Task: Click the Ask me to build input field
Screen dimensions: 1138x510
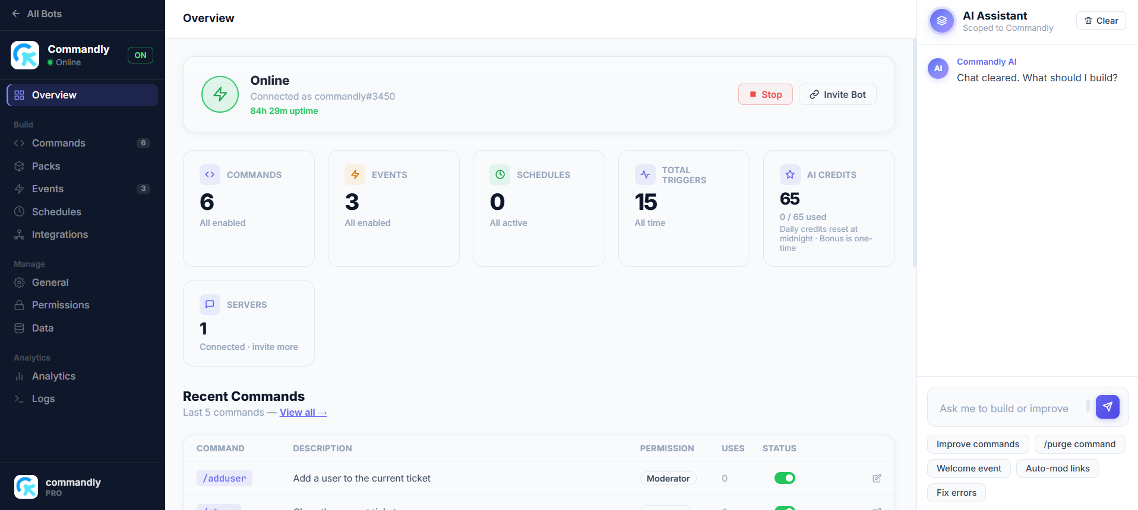Action: [x=1010, y=408]
